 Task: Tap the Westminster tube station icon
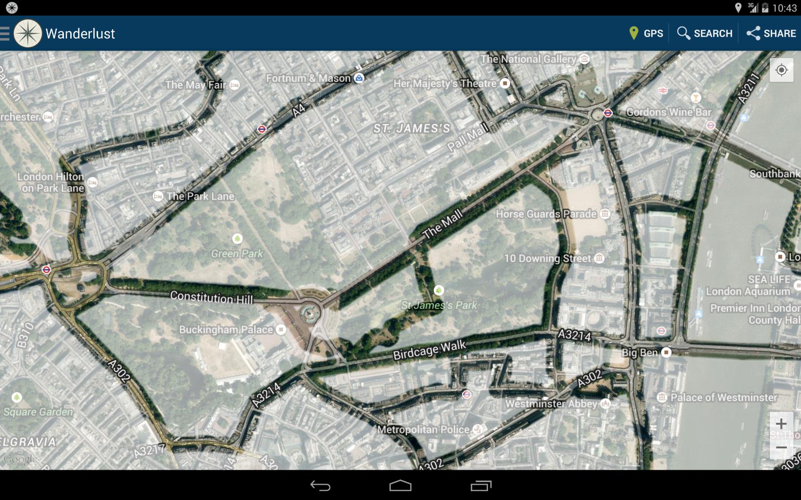(661, 331)
